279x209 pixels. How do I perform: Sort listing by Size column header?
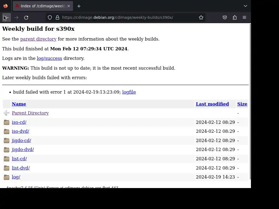click(242, 104)
